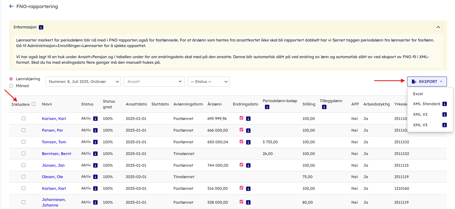
Task: Open employee link Berntsen, Bernt
Action: point(57,154)
